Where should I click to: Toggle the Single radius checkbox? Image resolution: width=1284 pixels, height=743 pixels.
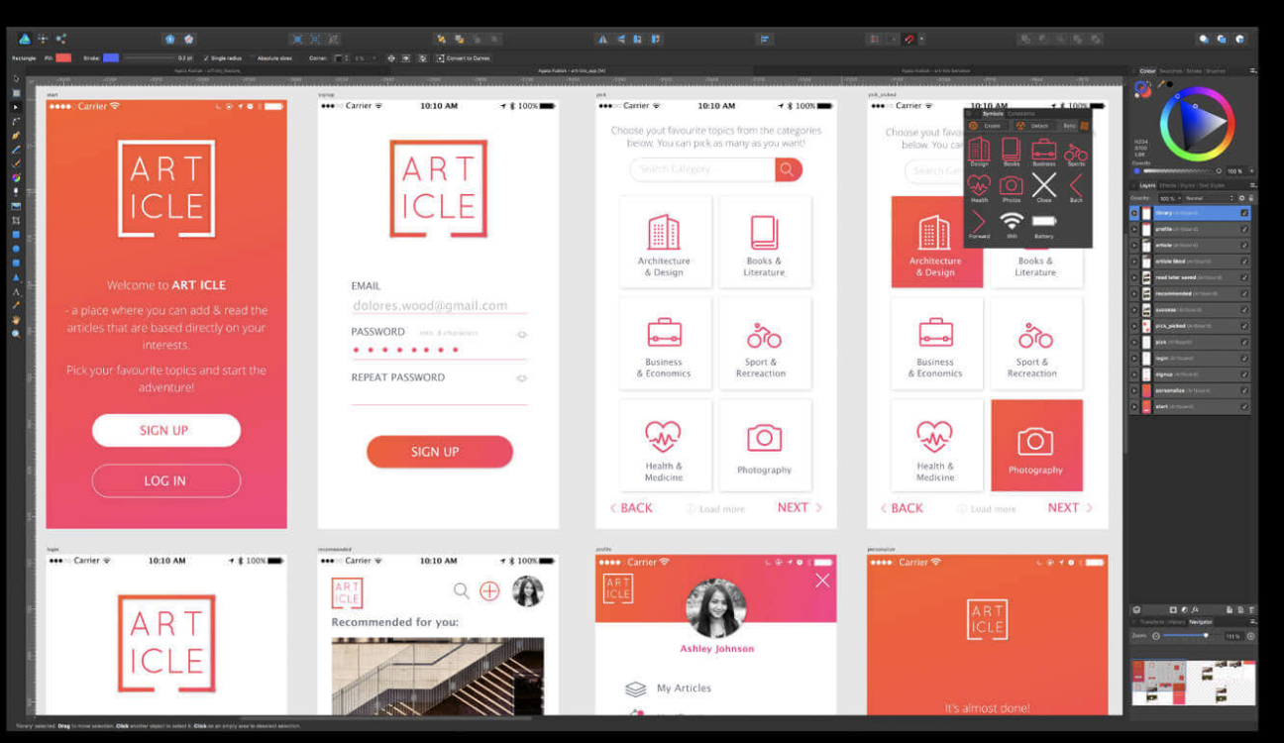click(x=206, y=57)
